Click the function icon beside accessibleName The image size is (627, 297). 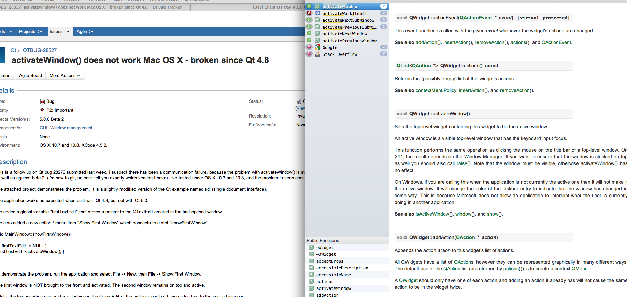point(311,275)
